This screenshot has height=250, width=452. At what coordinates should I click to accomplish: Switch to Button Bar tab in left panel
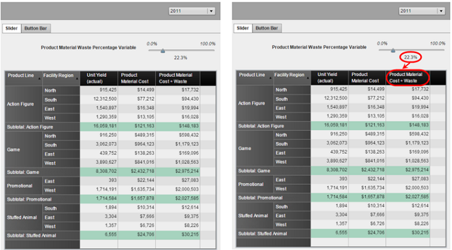[x=36, y=28]
